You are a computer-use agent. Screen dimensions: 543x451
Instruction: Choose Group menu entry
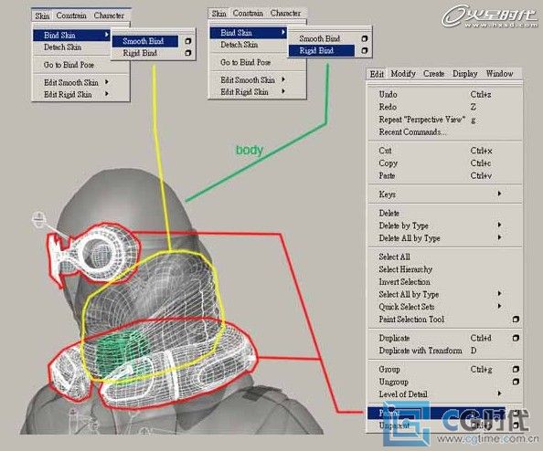click(x=389, y=370)
